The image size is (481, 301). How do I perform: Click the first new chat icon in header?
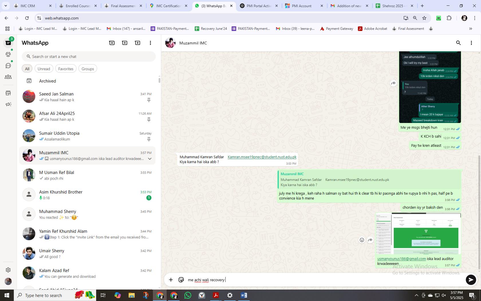coord(112,43)
